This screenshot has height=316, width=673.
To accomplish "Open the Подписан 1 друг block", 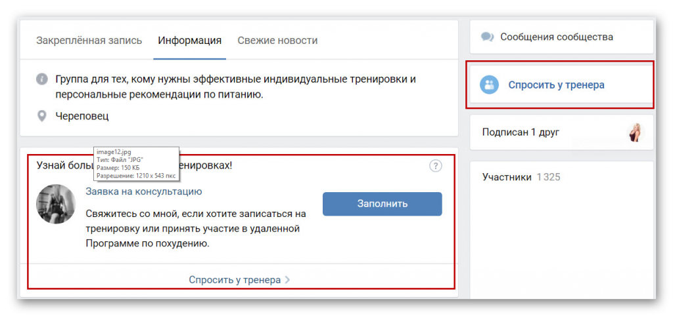I will [x=521, y=132].
